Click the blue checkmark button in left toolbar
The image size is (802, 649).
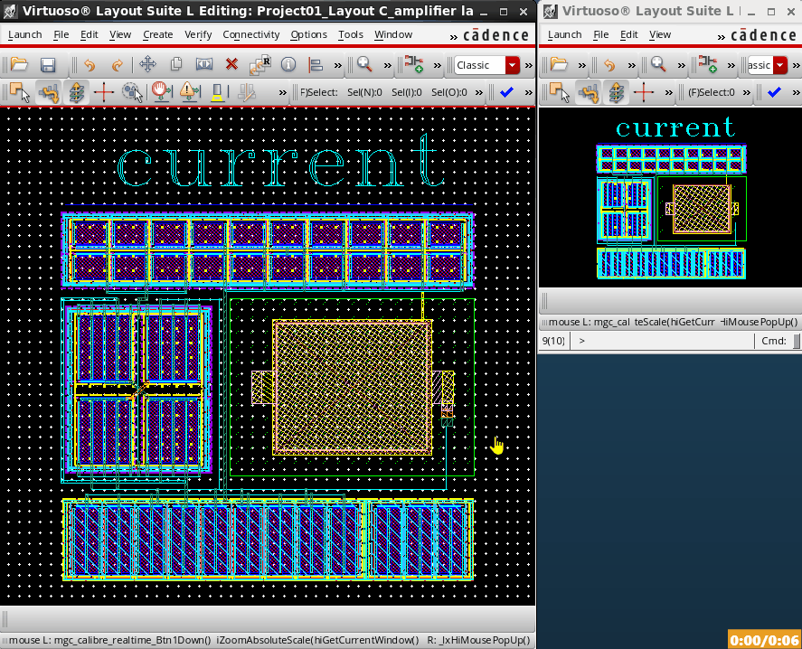point(506,92)
